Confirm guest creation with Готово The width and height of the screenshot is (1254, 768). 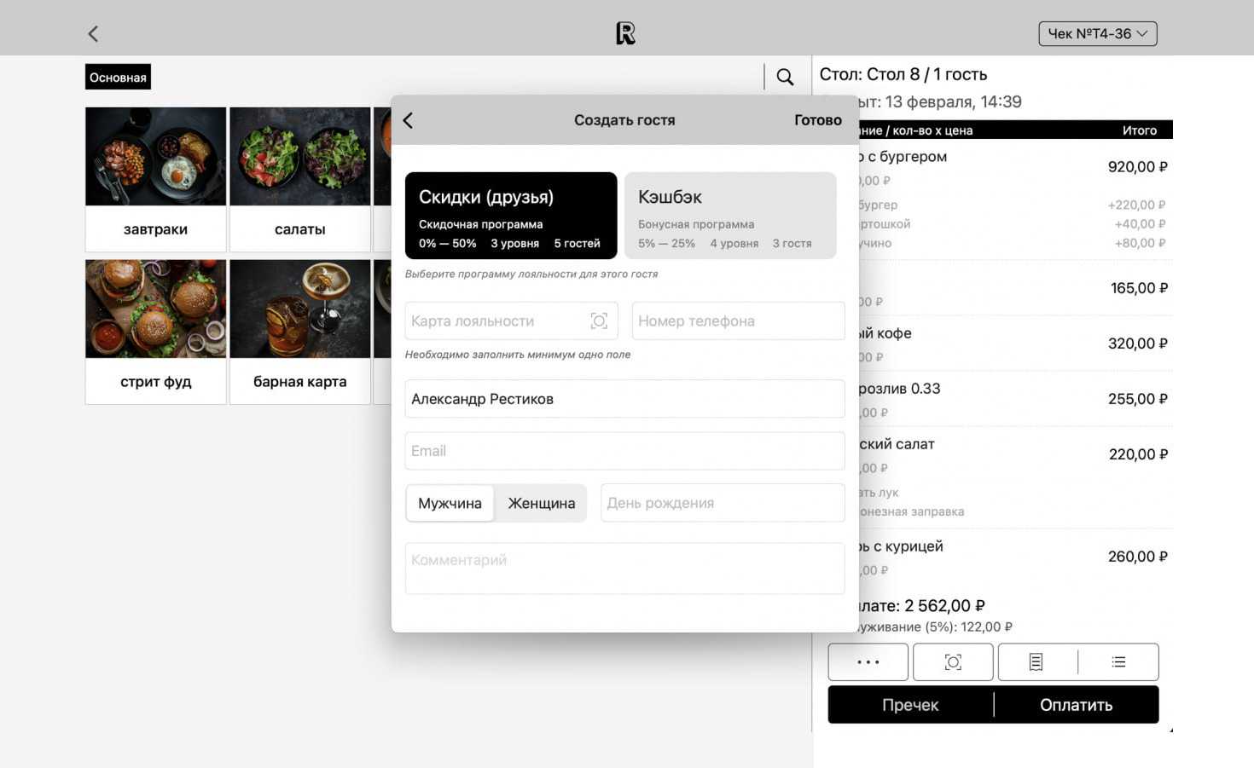point(817,120)
